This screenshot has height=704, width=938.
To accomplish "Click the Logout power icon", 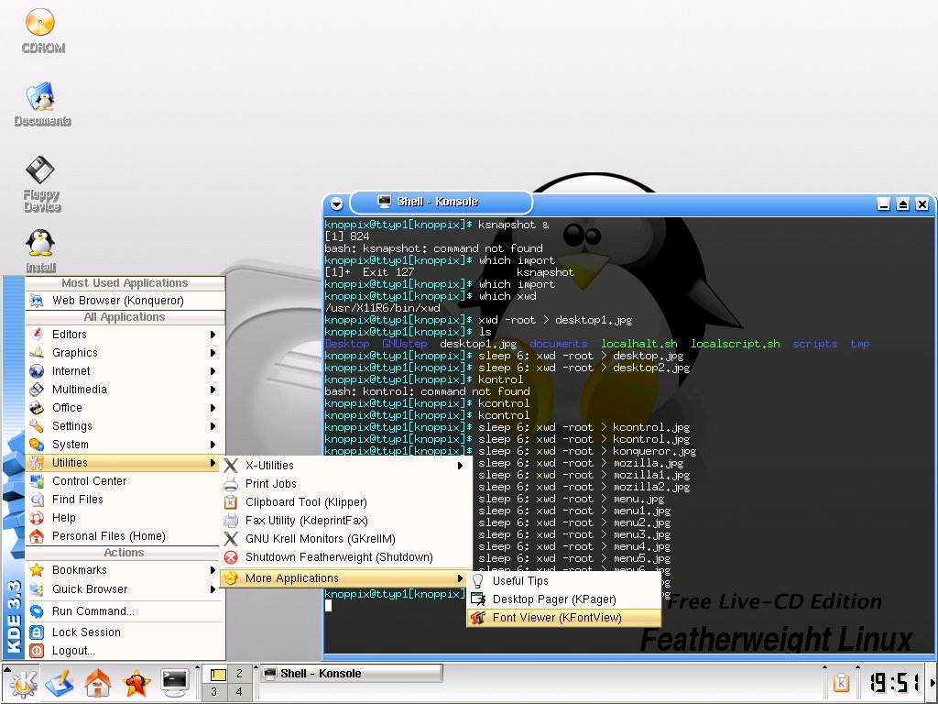I will coord(37,651).
